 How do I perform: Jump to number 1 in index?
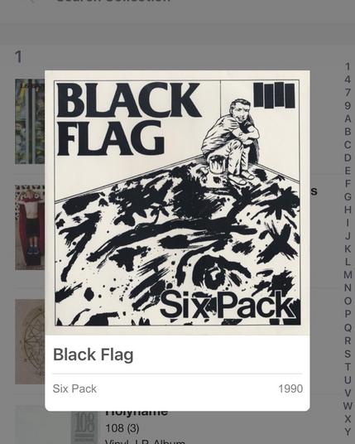tap(348, 67)
